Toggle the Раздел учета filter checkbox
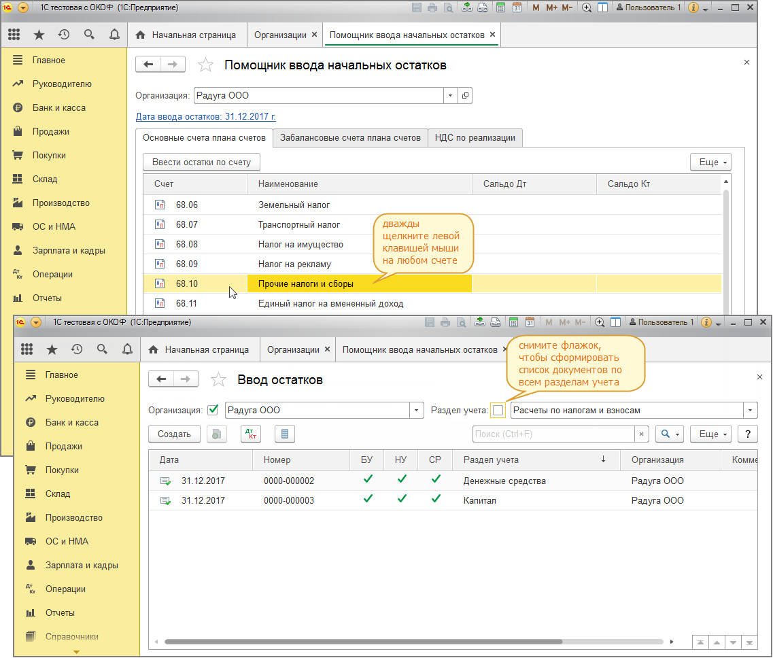The height and width of the screenshot is (658, 773). coord(498,410)
